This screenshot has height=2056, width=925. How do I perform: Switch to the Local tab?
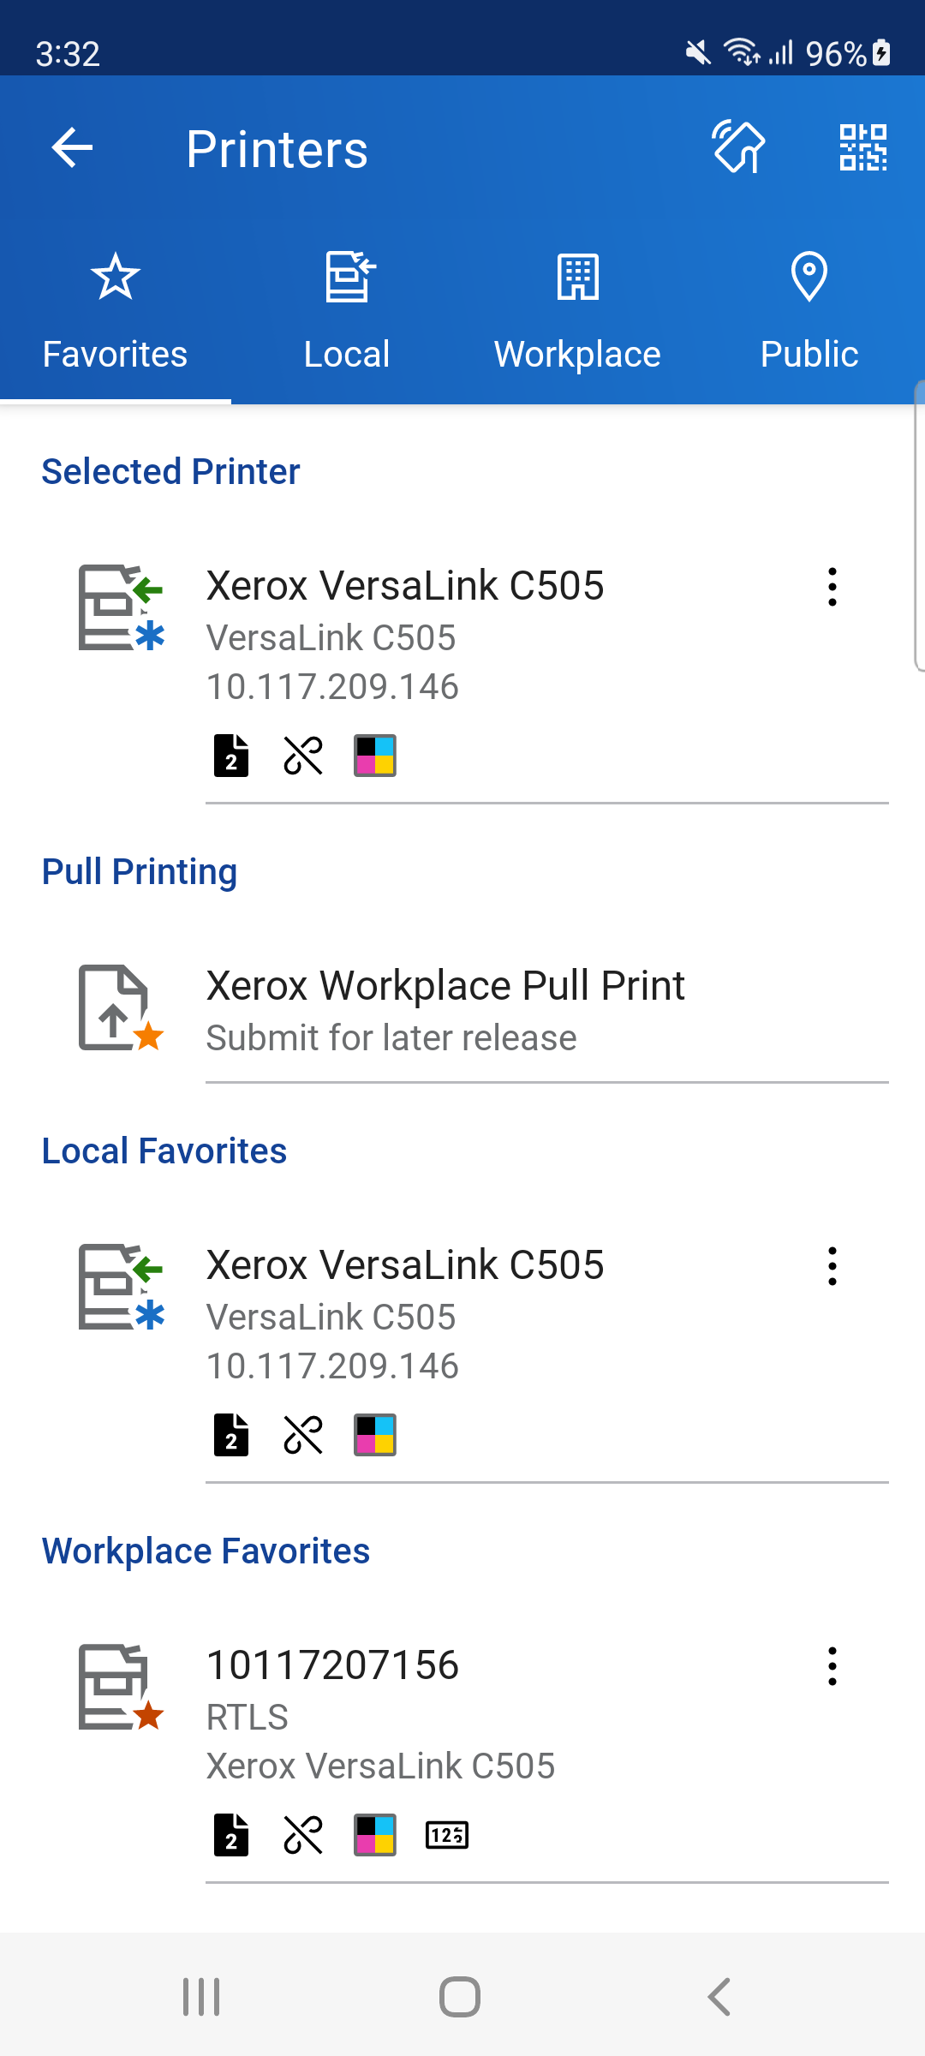pyautogui.click(x=347, y=313)
